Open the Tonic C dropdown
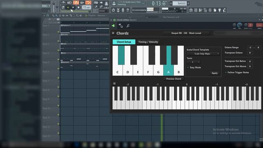This screenshot has width=263, height=148. pos(194,62)
